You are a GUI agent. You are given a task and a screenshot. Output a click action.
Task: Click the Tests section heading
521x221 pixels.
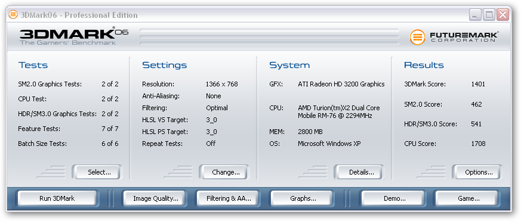tap(33, 65)
